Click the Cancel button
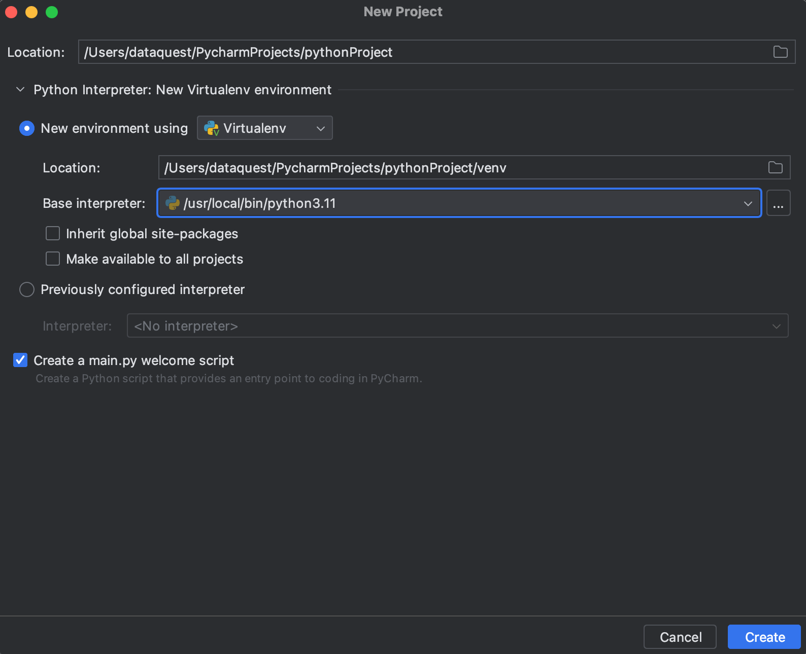806x654 pixels. [x=680, y=637]
